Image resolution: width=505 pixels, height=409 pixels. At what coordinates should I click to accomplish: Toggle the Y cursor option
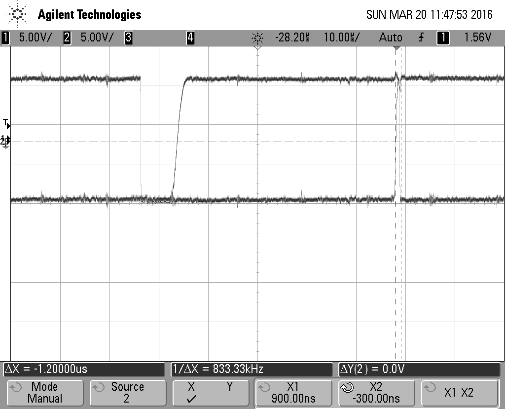(230, 387)
